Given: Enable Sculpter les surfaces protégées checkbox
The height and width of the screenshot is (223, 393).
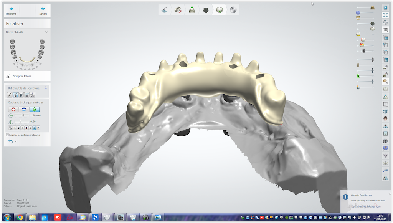Looking at the screenshot, I should tap(8, 135).
